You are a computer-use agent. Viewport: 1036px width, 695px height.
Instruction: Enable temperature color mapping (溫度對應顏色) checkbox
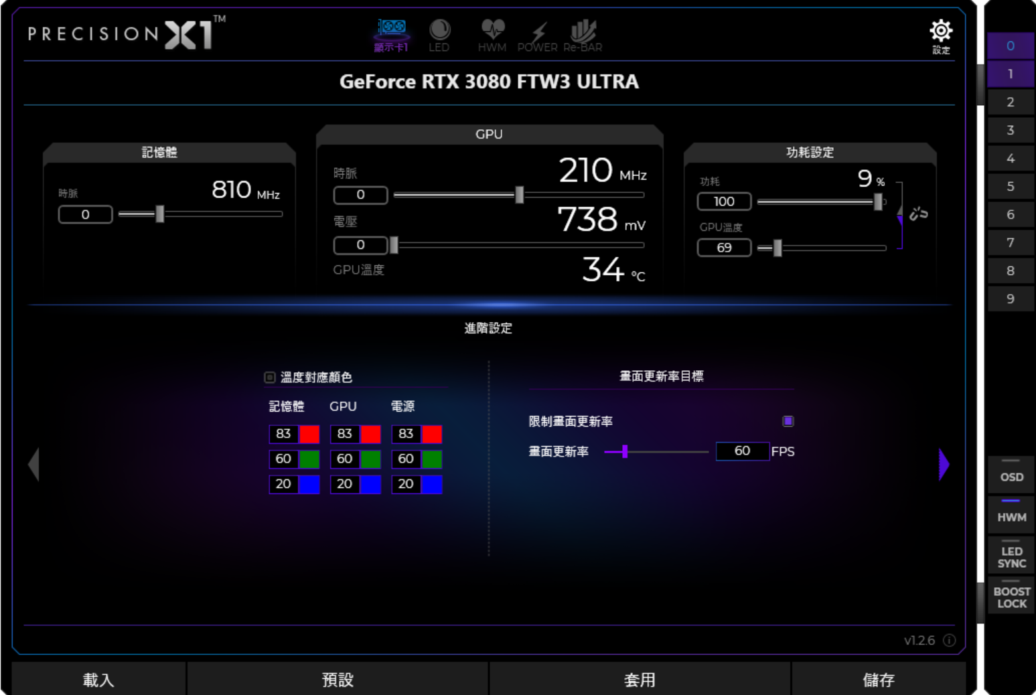coord(270,378)
